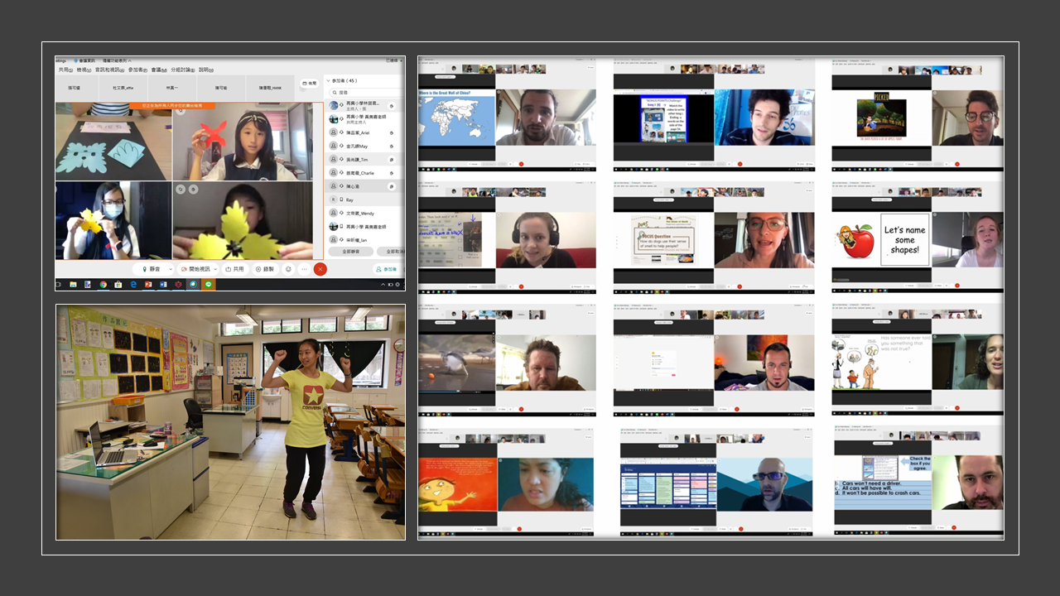Click the 靜音 mute microphone button
Image resolution: width=1060 pixels, height=596 pixels.
(x=152, y=269)
